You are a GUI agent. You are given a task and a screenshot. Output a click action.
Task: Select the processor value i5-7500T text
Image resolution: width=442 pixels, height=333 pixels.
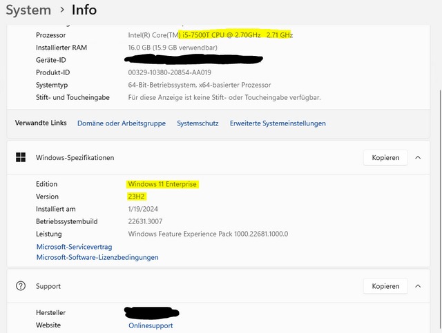pos(210,35)
